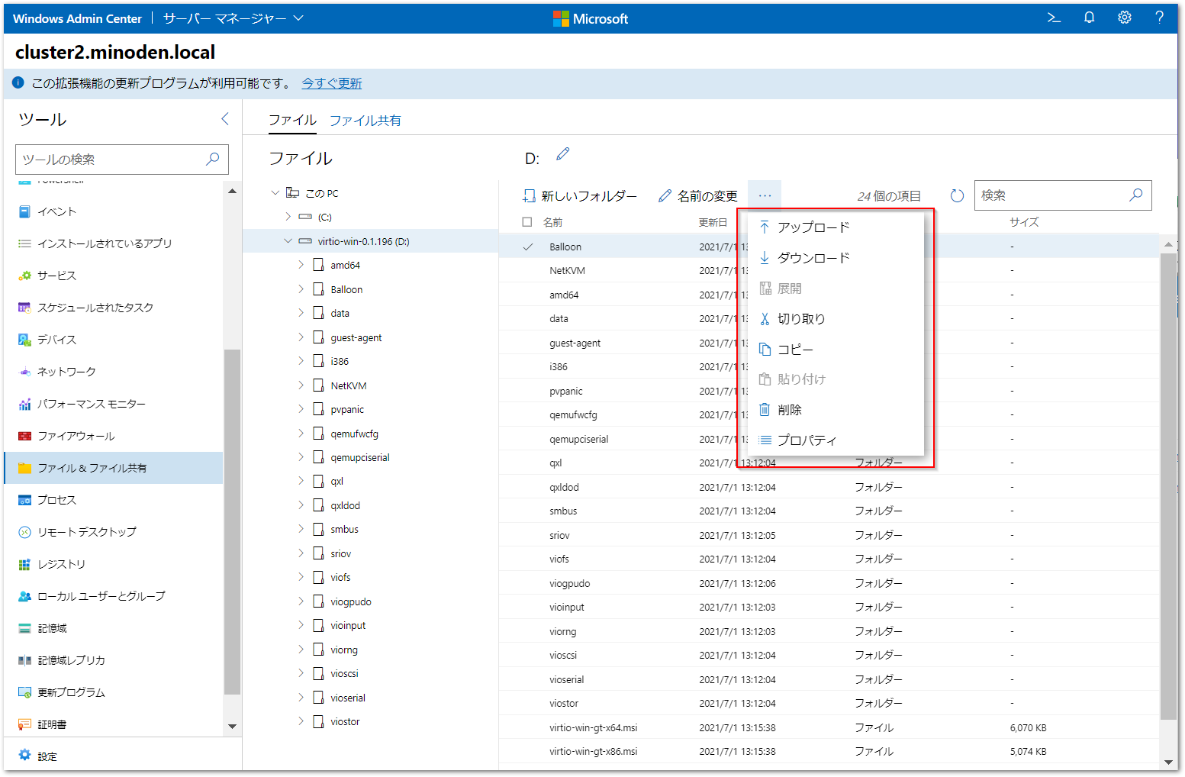Click the 今すぐ更新 link

(332, 83)
